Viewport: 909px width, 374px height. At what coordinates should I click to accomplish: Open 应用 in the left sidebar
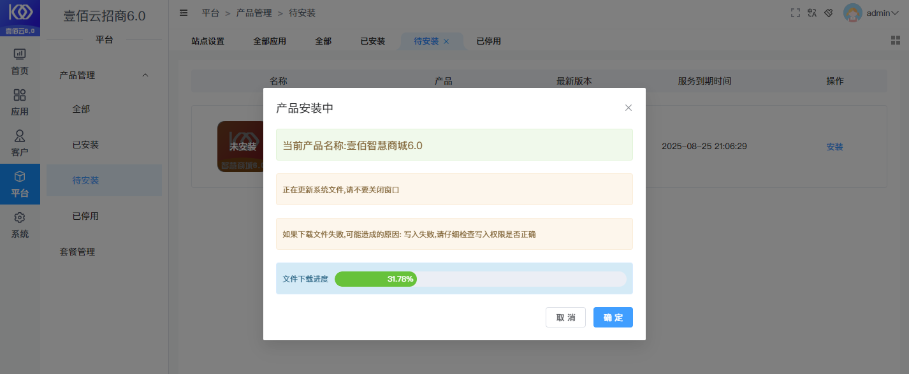(20, 103)
